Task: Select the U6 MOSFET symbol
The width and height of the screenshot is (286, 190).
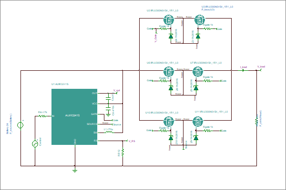Action: 169,71
